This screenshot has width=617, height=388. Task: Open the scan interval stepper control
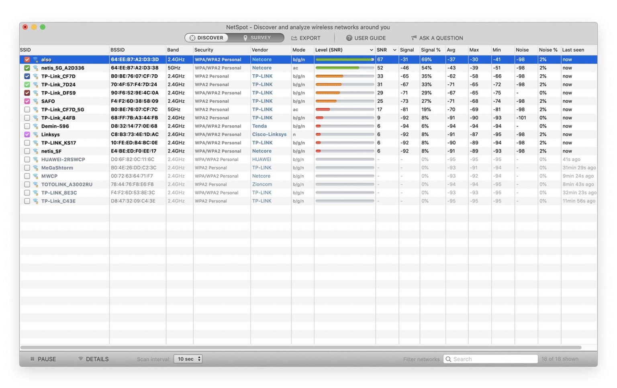[200, 359]
